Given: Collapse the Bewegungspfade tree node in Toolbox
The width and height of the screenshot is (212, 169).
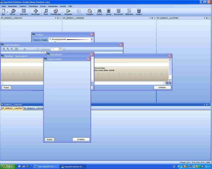Looking at the screenshot, I should click(x=50, y=39).
